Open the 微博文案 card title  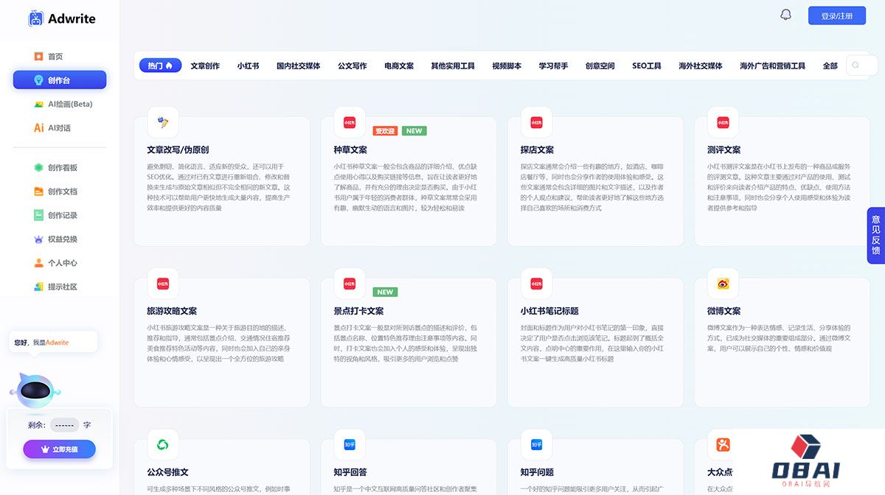tap(723, 312)
